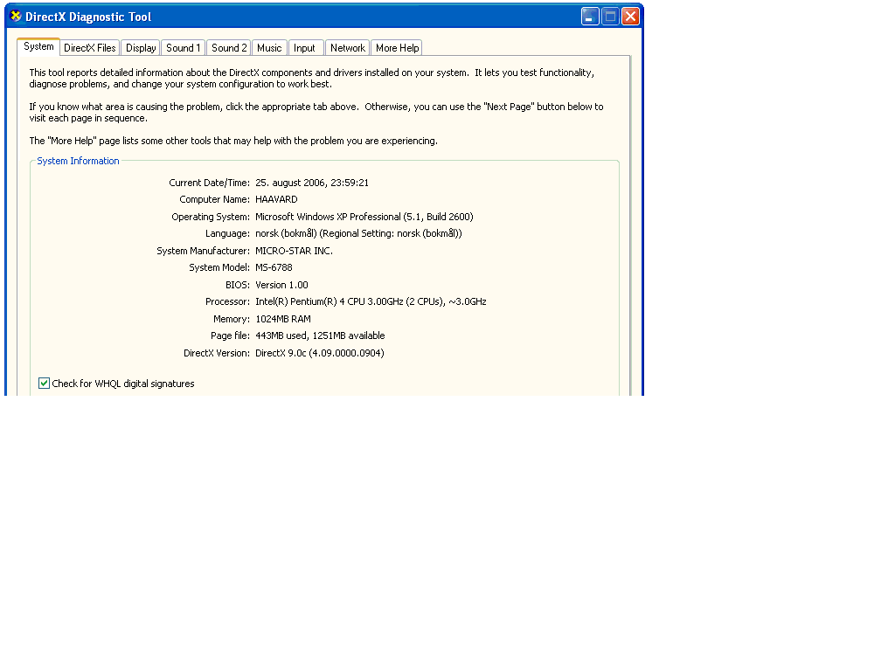The image size is (895, 671).
Task: Click the DirectX Version label
Action: (217, 353)
